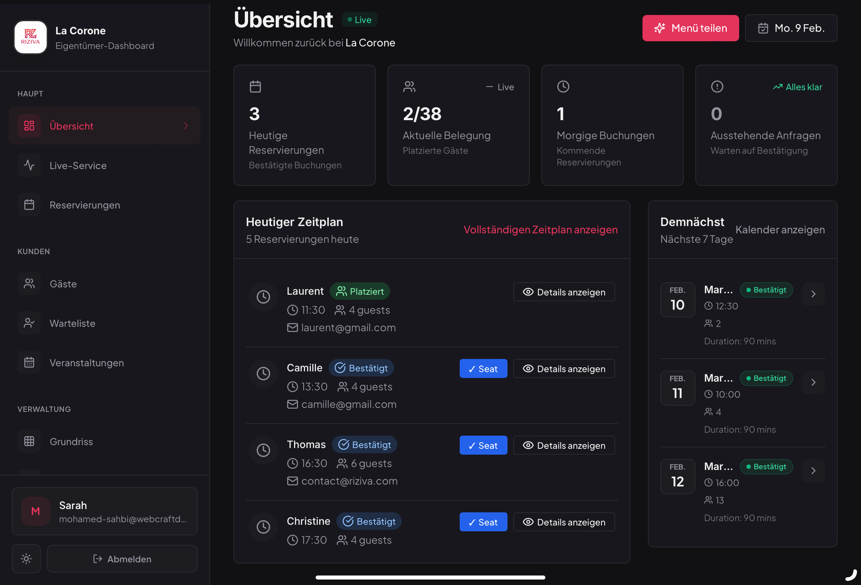Click the Veranstaltungen calendar icon
This screenshot has height=585, width=861.
tap(29, 363)
